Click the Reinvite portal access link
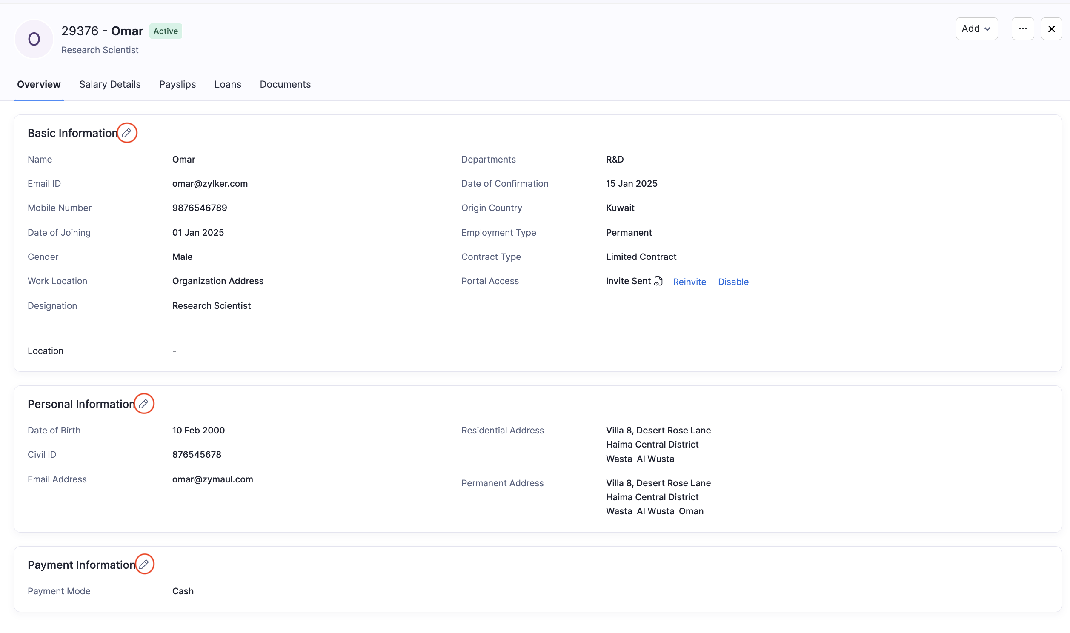This screenshot has height=633, width=1070. [689, 282]
